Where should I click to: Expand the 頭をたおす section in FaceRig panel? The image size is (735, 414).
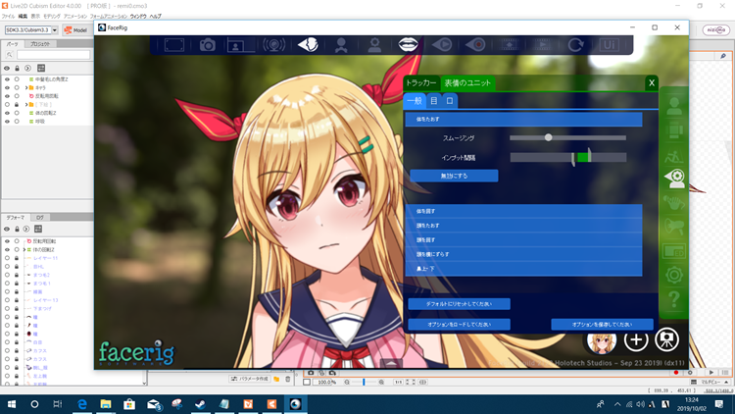tap(523, 226)
